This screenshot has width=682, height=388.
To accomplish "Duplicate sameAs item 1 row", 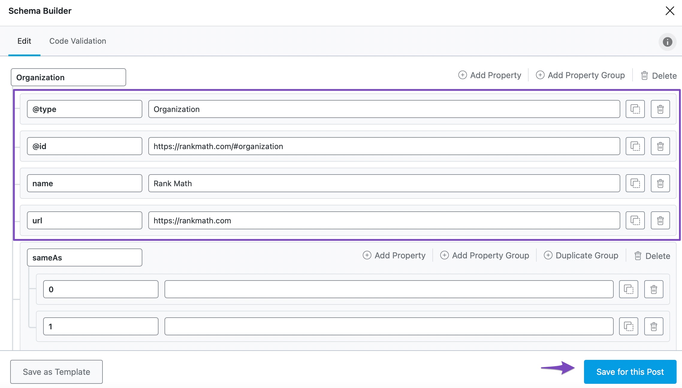I will (x=628, y=326).
